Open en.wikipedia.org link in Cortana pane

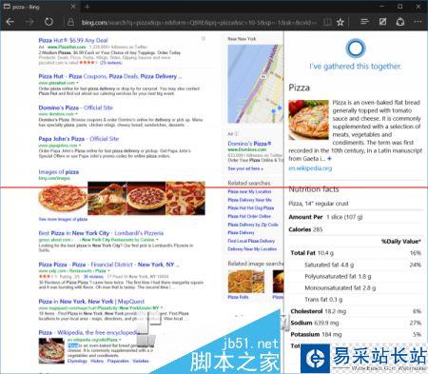coord(310,168)
